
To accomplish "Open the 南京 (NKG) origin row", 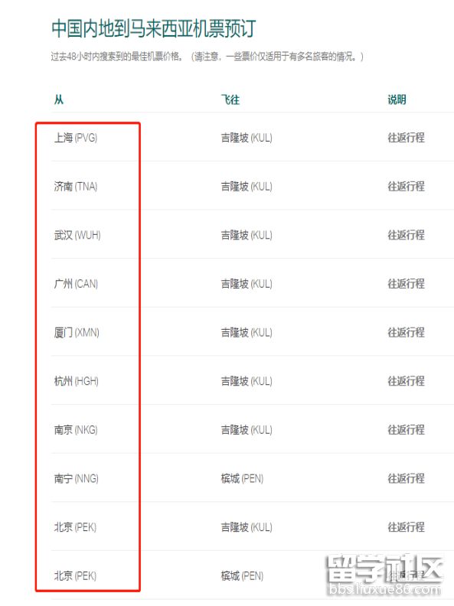I will [x=76, y=430].
